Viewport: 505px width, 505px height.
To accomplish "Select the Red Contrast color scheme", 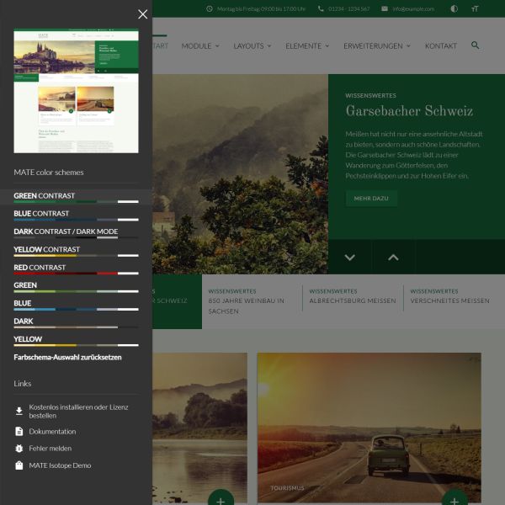I will click(40, 268).
